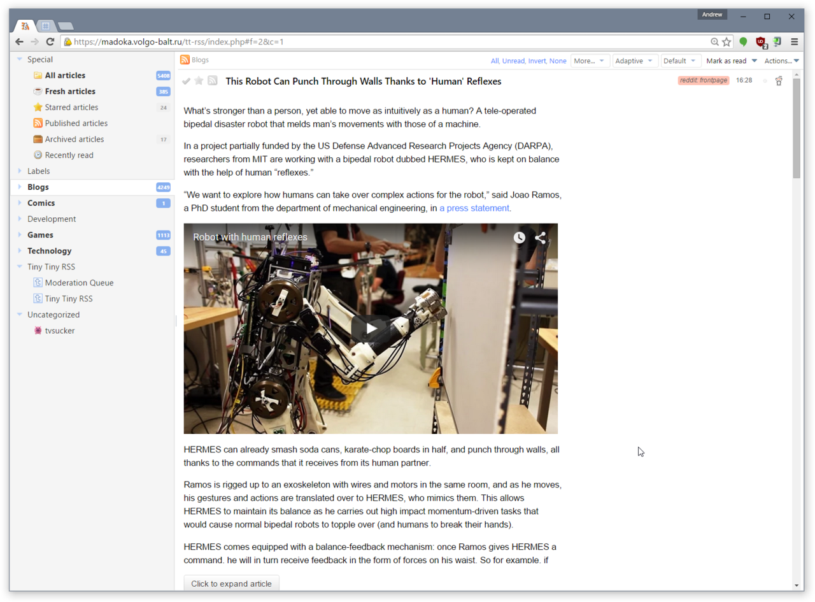Open the More... dropdown
This screenshot has height=602, width=815.
coord(590,61)
